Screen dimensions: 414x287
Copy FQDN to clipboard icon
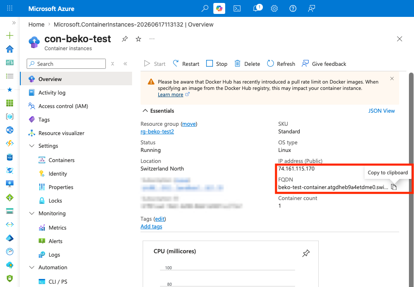(394, 187)
